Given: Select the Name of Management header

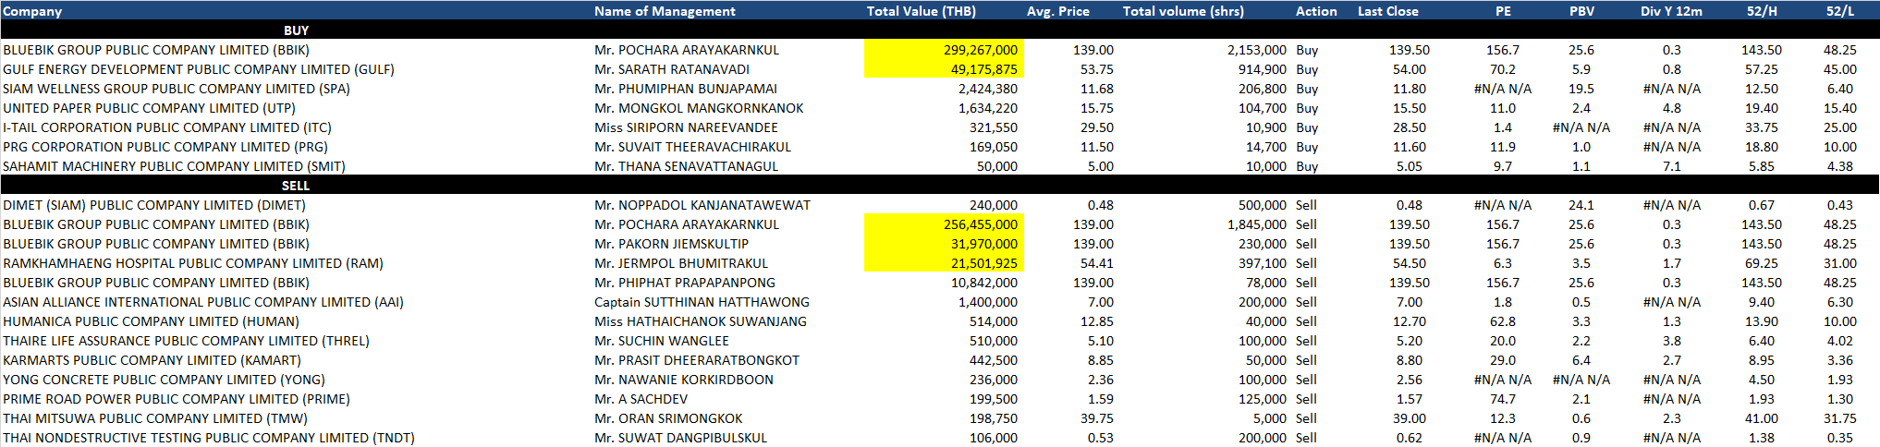Looking at the screenshot, I should [665, 11].
